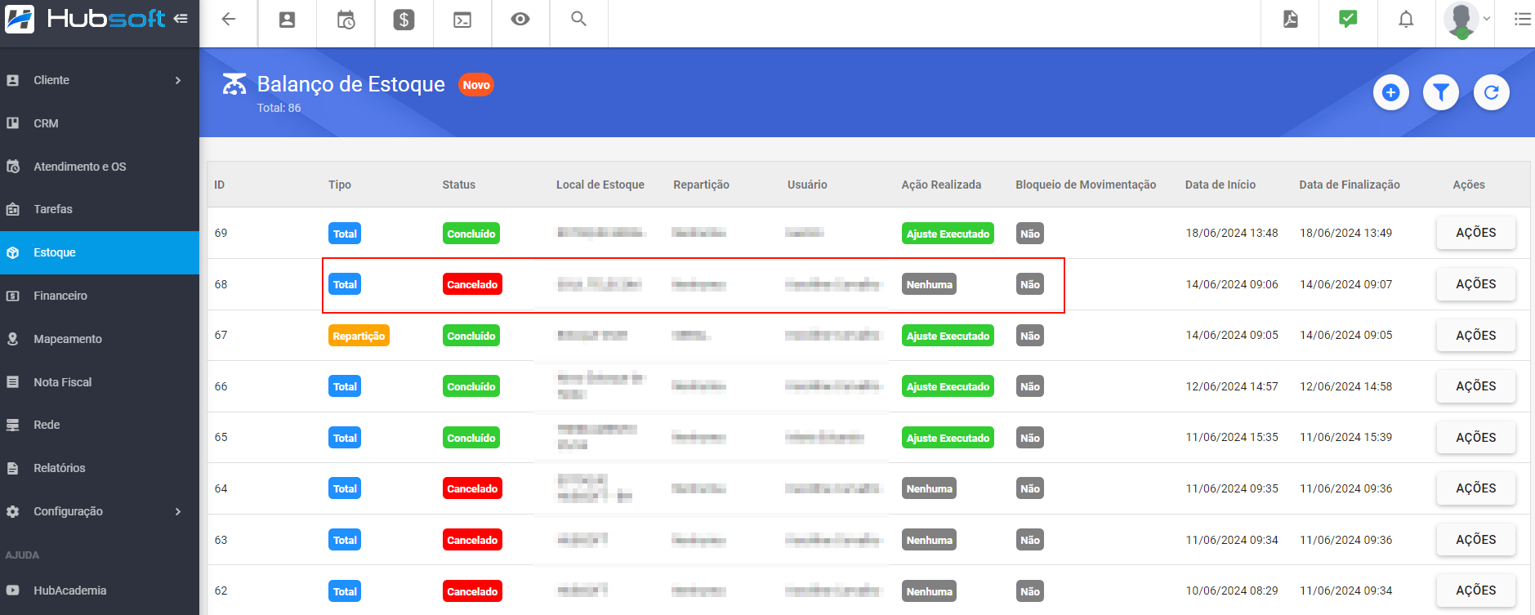Open the green chat checkmark icon
The width and height of the screenshot is (1535, 615).
tap(1348, 19)
